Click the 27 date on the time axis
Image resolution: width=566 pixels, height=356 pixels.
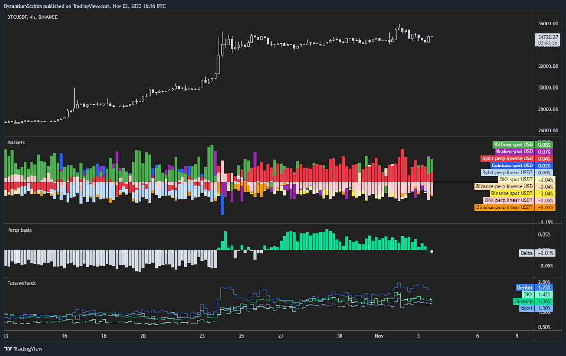click(x=281, y=336)
